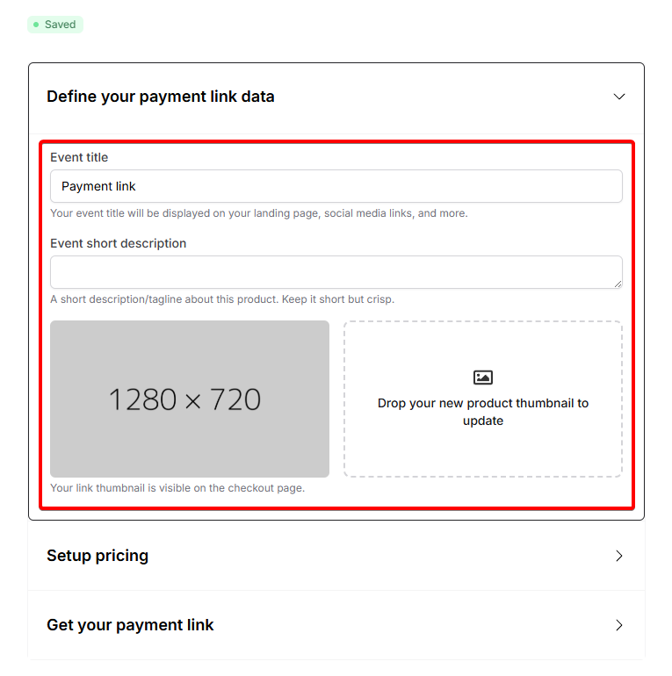Click the event title helper text
Viewport: 672px width, 676px height.
click(259, 213)
